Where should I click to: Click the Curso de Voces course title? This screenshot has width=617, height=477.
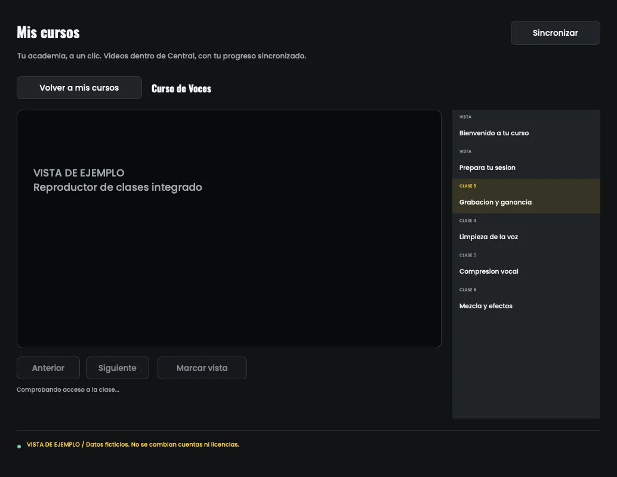[x=181, y=88]
